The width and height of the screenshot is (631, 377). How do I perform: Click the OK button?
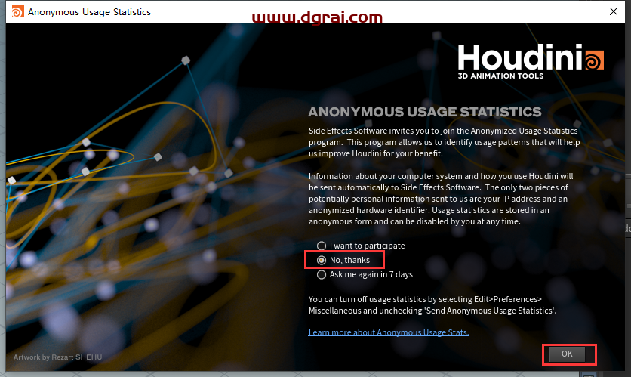[567, 354]
